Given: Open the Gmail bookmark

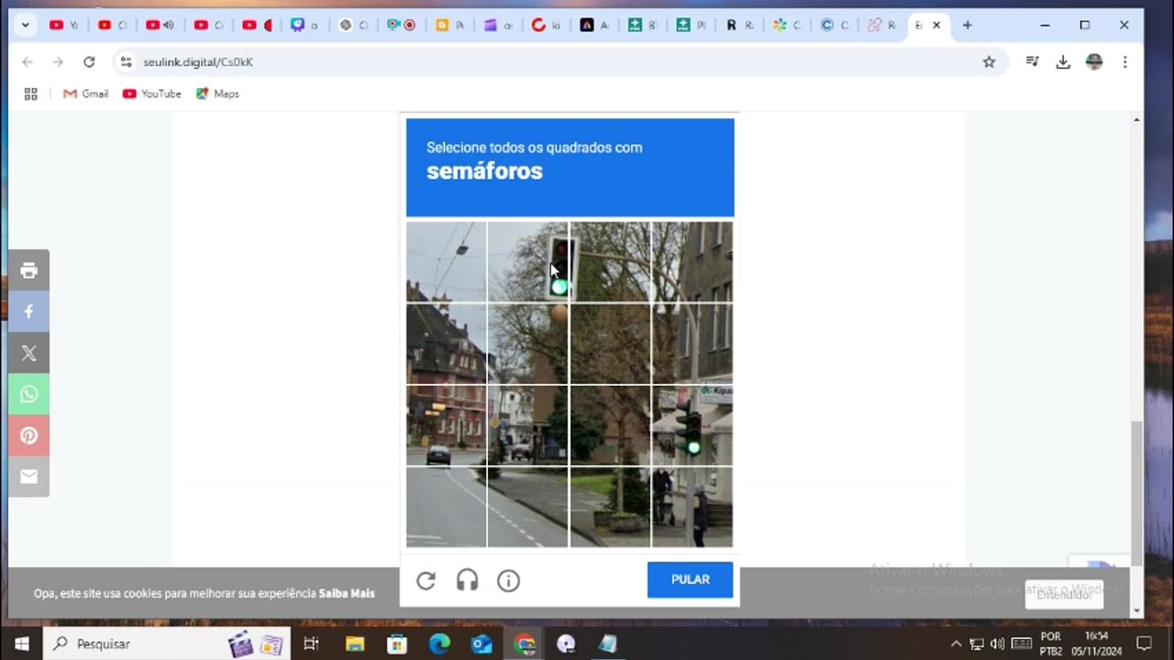Looking at the screenshot, I should tap(85, 93).
